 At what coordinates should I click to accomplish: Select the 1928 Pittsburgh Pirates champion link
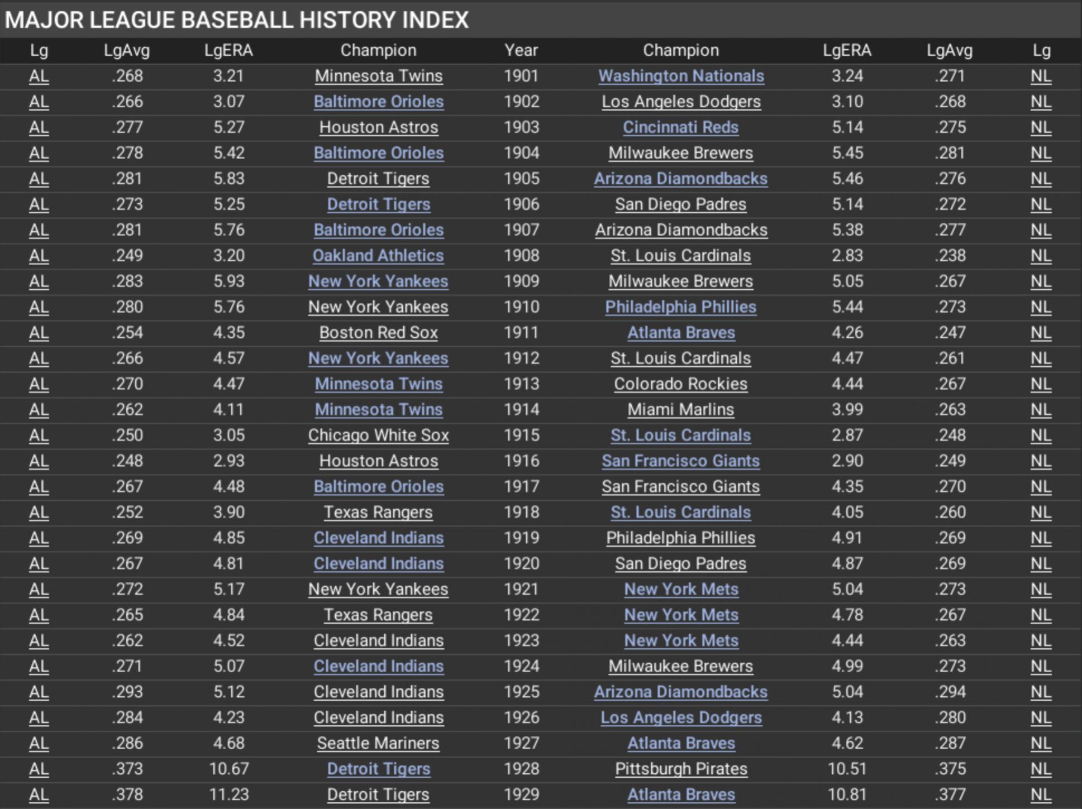point(680,769)
